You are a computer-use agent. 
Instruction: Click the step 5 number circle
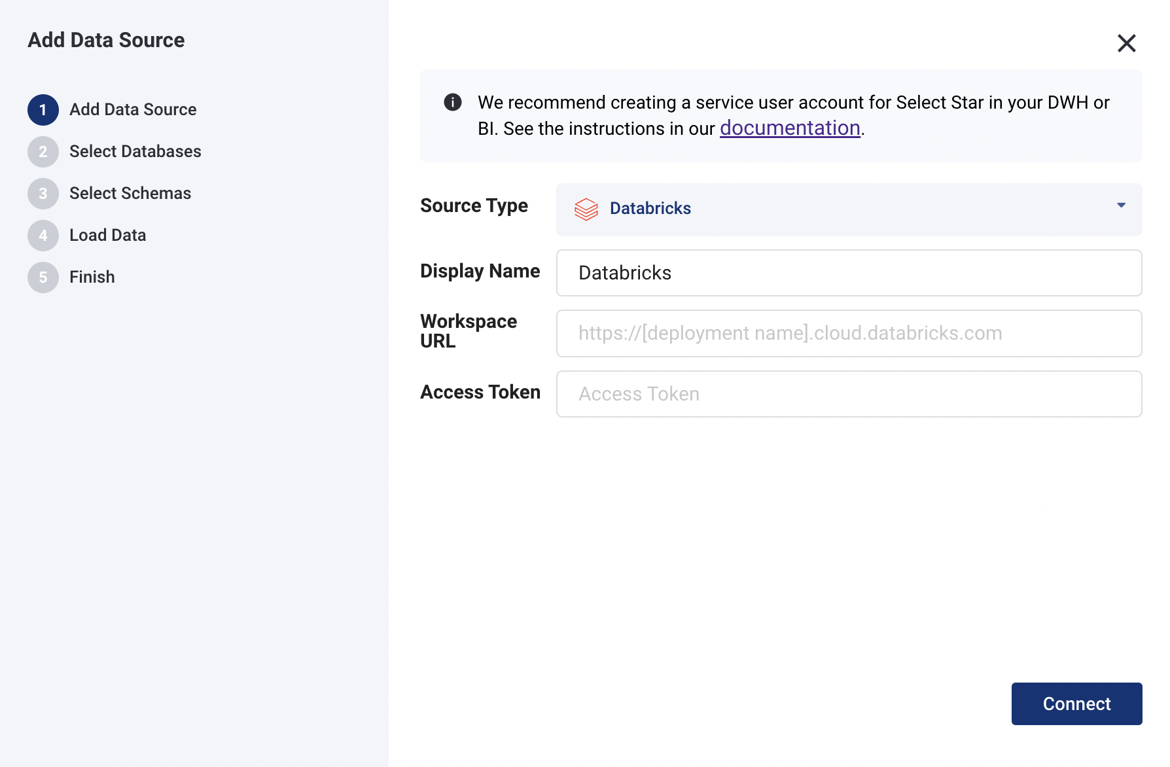point(43,277)
